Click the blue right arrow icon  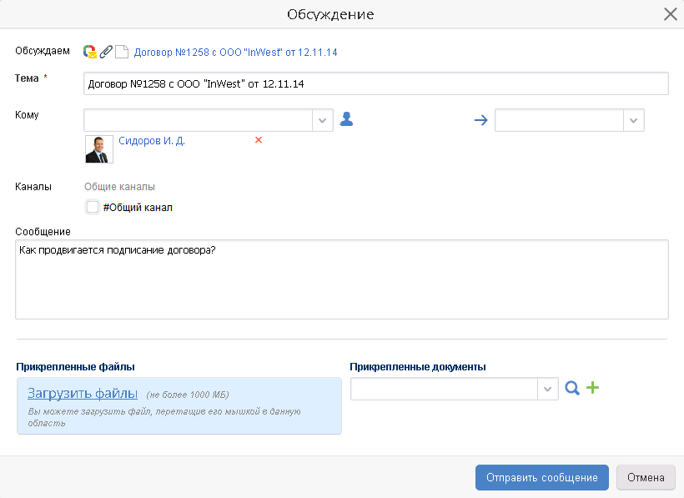pyautogui.click(x=480, y=119)
